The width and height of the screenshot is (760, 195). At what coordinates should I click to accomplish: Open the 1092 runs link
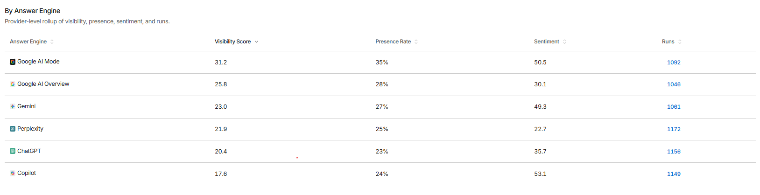674,62
